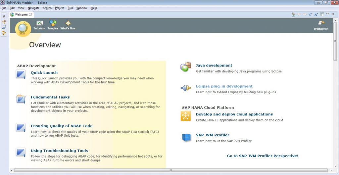
Task: Open the Window menu
Action: click(x=82, y=8)
